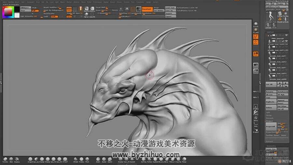Collapse the Geometry panel header
This screenshot has height=165, width=293.
coord(271,146)
